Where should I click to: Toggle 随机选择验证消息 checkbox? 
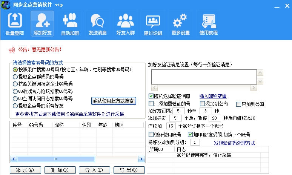(151, 96)
